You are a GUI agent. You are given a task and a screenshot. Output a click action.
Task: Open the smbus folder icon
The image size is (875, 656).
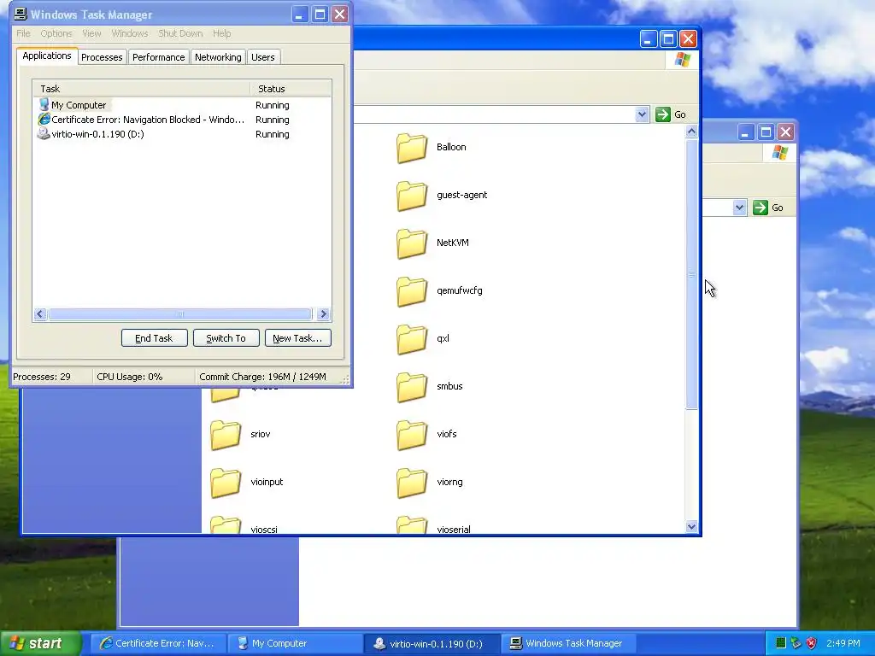click(x=412, y=387)
